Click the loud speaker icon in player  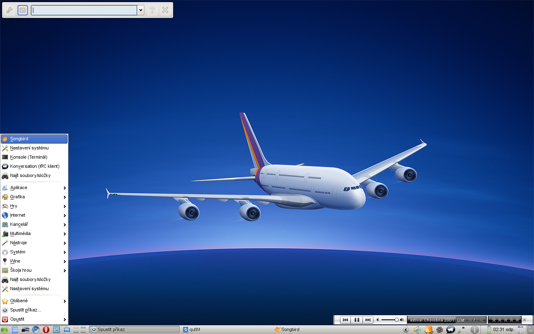402,320
